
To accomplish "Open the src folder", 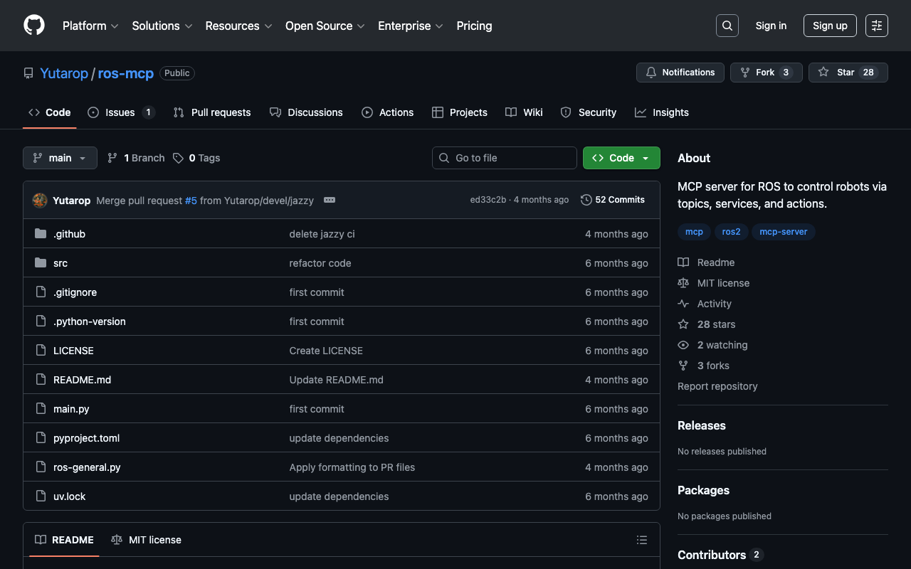I will click(60, 263).
